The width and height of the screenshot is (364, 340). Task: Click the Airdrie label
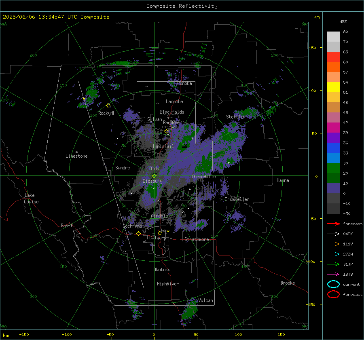coord(159,216)
